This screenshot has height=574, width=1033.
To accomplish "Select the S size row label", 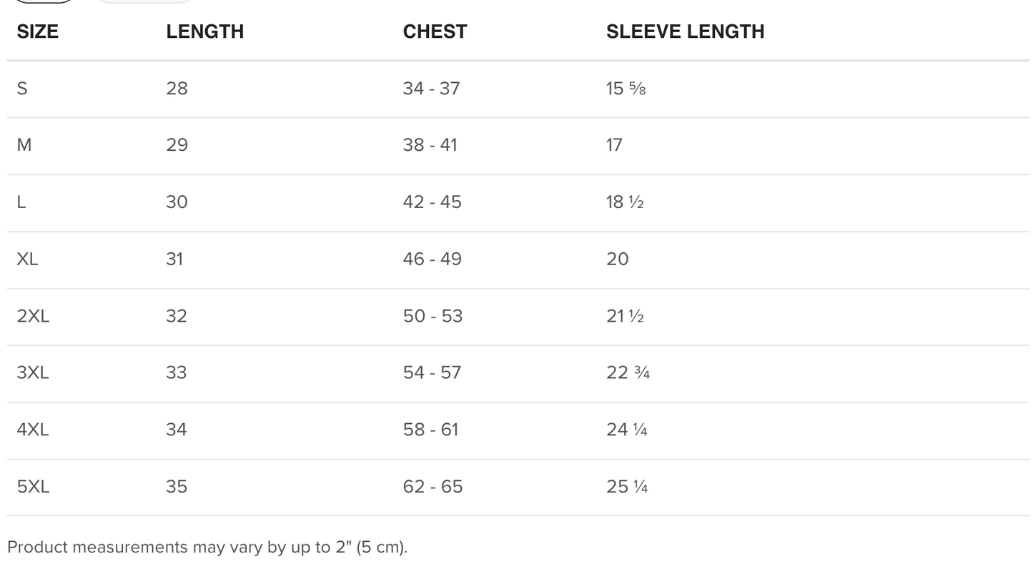I will 22,89.
